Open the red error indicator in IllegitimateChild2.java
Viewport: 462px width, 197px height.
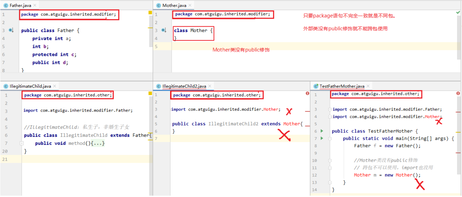pyautogui.click(x=307, y=94)
